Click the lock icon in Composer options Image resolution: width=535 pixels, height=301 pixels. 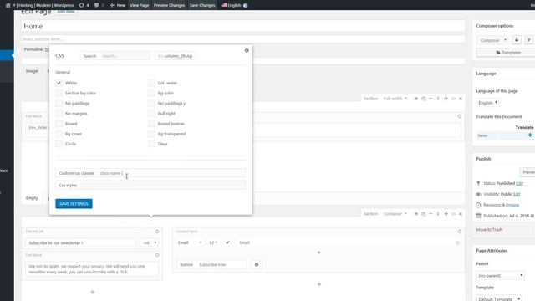tap(517, 40)
